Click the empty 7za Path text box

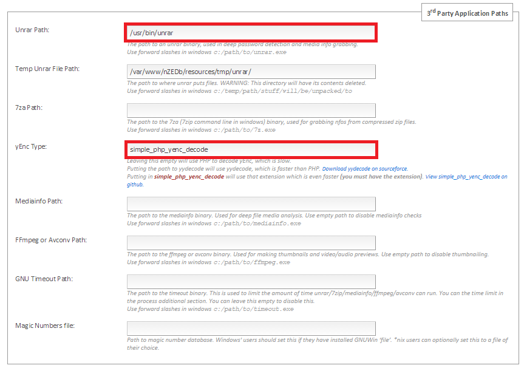coord(251,111)
